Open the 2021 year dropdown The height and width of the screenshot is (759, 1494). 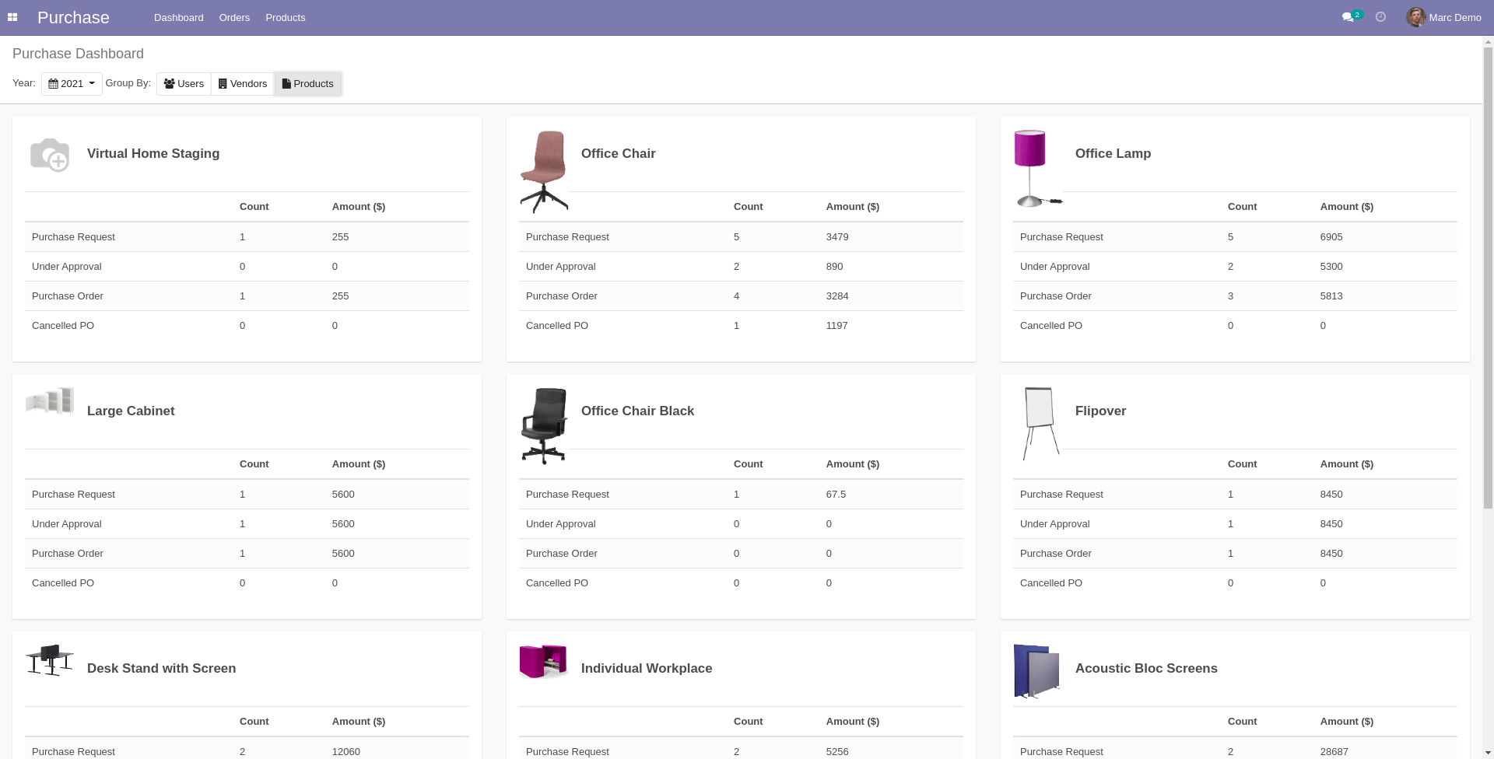[72, 83]
